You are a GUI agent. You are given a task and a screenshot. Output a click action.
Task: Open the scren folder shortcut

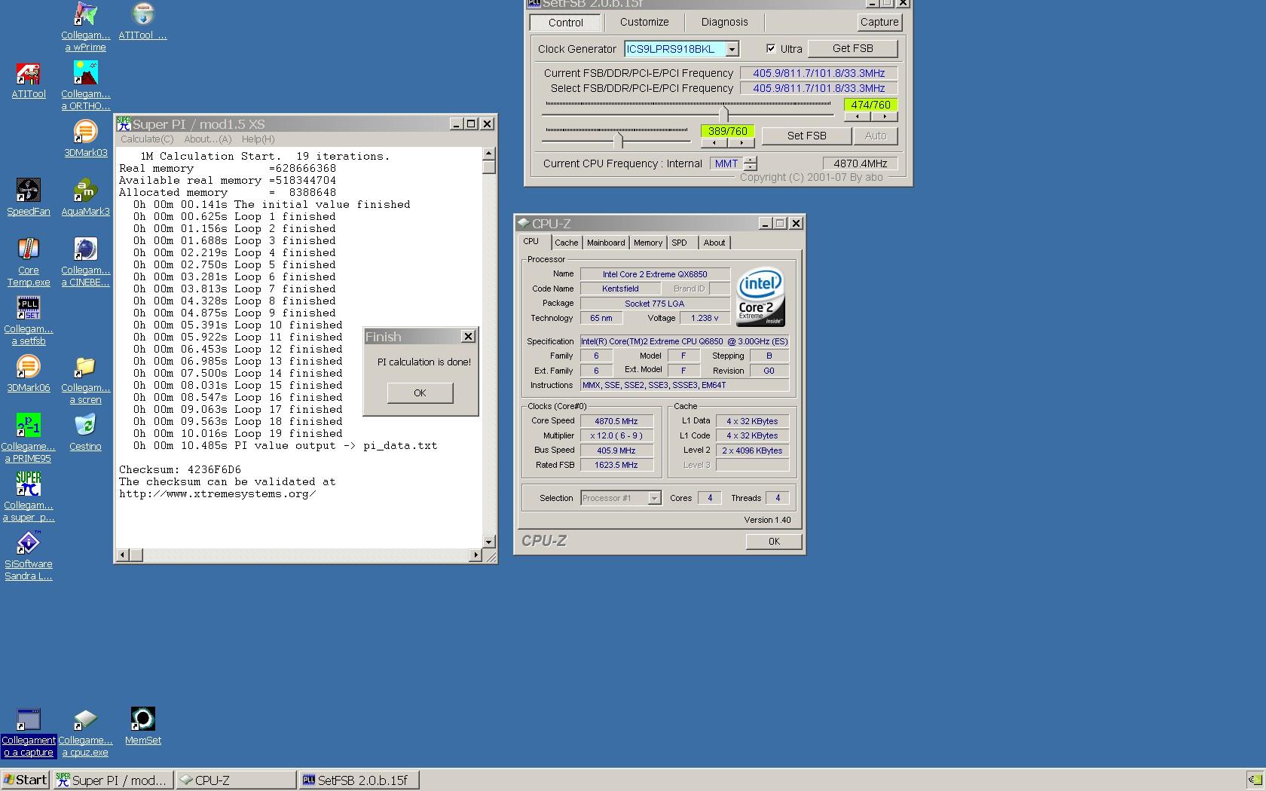[85, 367]
